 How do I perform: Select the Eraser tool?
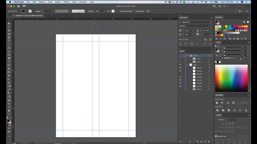pos(9,58)
